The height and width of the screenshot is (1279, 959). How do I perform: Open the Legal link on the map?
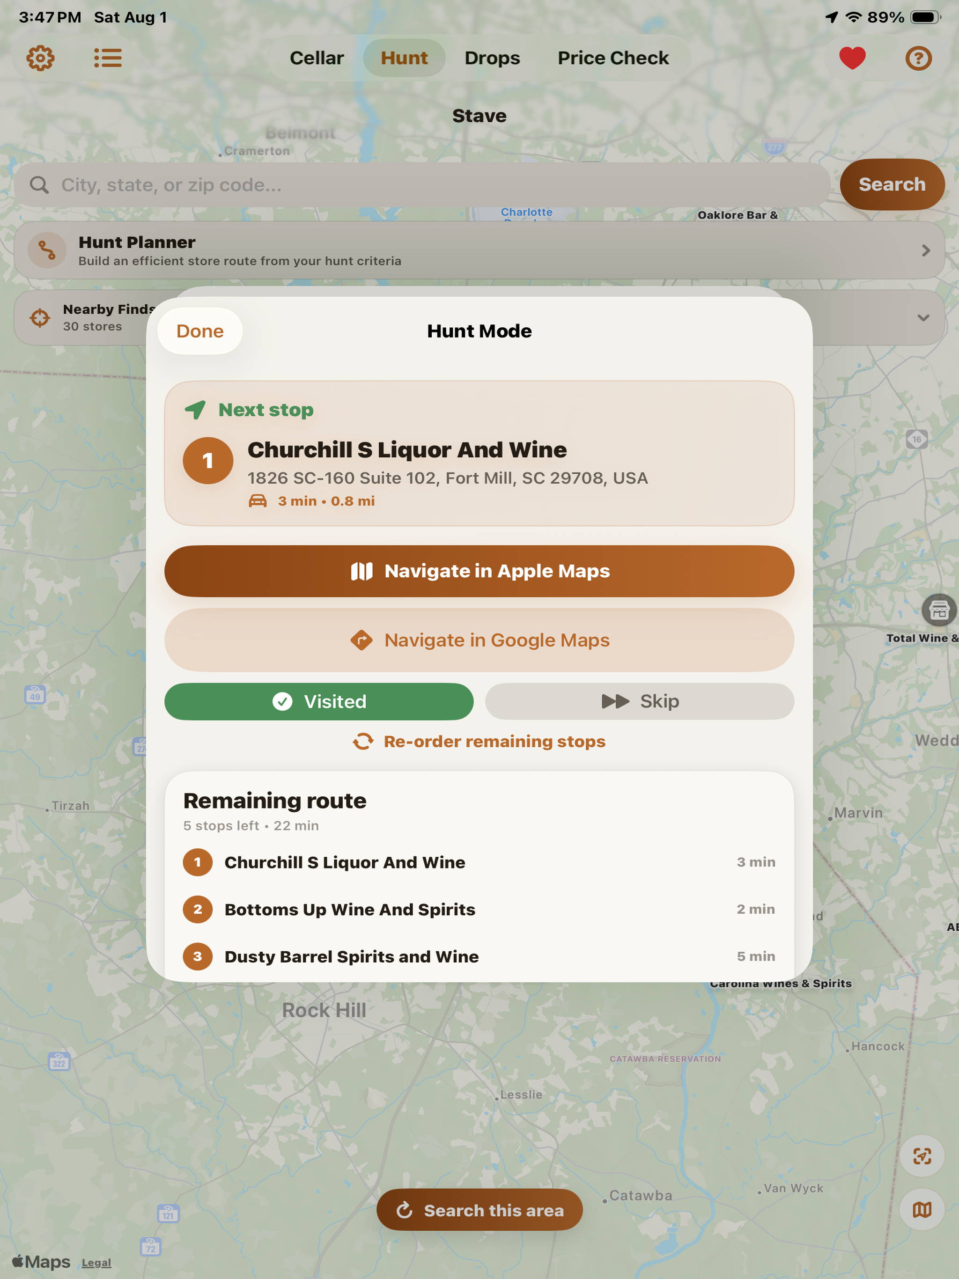(96, 1262)
